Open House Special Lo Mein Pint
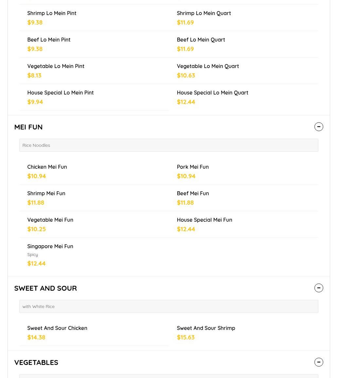This screenshot has width=337, height=378. 60,93
